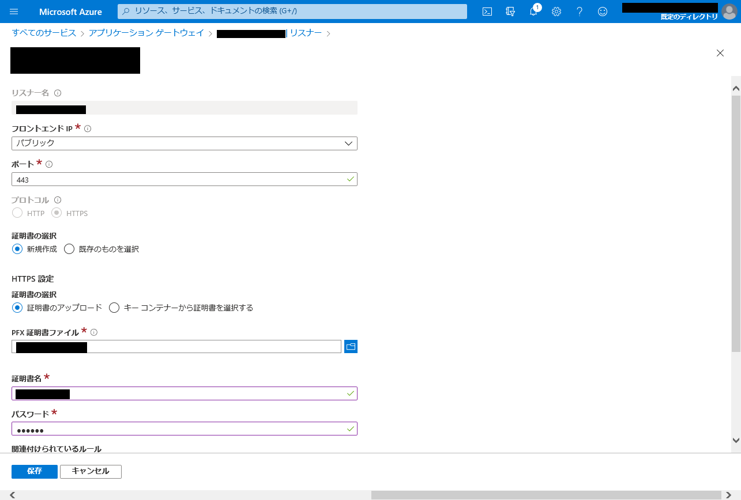Browse for PFX certificate file
This screenshot has height=500, width=741.
coord(351,346)
